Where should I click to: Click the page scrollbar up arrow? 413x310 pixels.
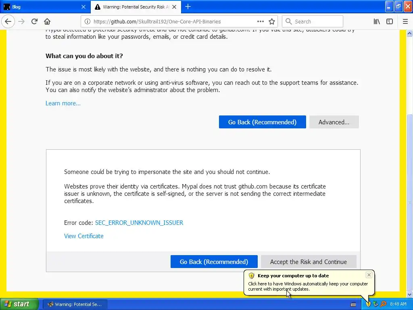click(x=410, y=34)
